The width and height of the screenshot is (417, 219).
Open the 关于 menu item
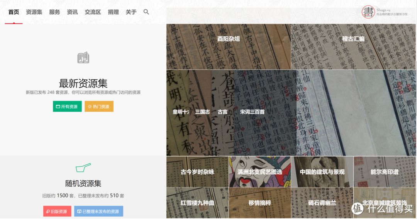pyautogui.click(x=131, y=12)
